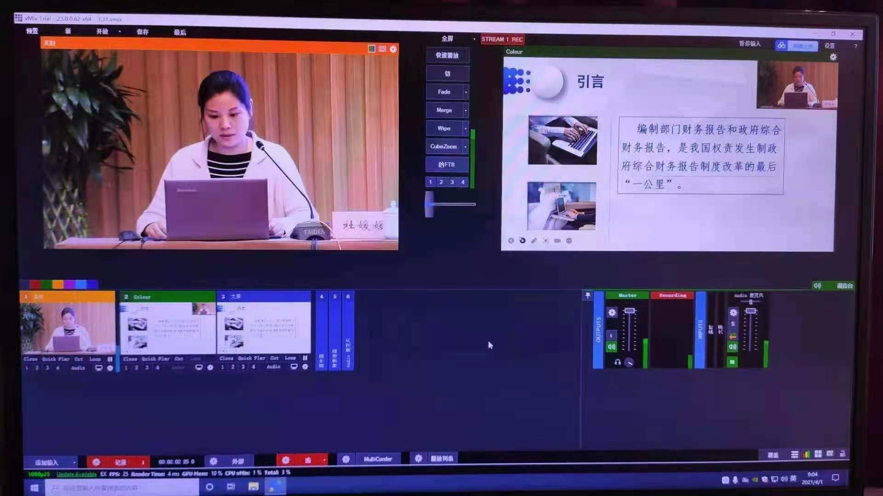Click the FTB fade to black button

pyautogui.click(x=447, y=164)
